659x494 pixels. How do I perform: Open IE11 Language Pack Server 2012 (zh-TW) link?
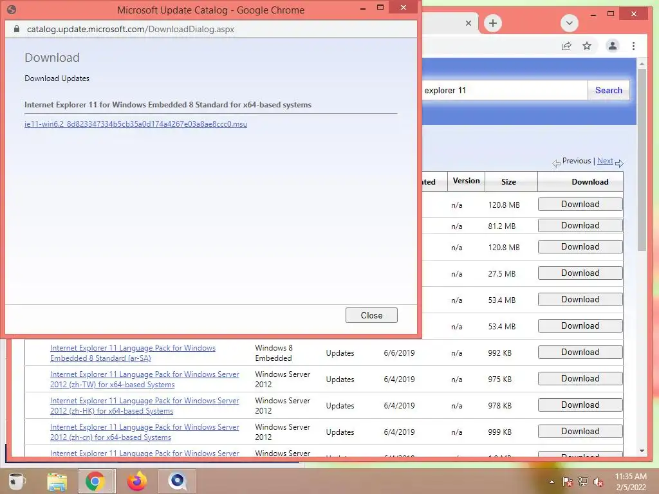pyautogui.click(x=145, y=380)
